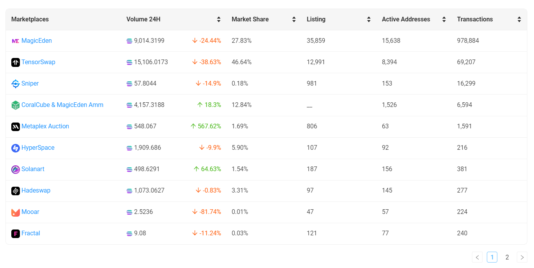Sort table by Transactions column
This screenshot has width=534, height=268.
pos(519,19)
